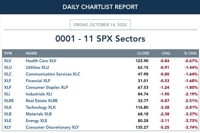Open the XLV symbol link
The height and width of the screenshot is (133, 200).
(x=8, y=61)
